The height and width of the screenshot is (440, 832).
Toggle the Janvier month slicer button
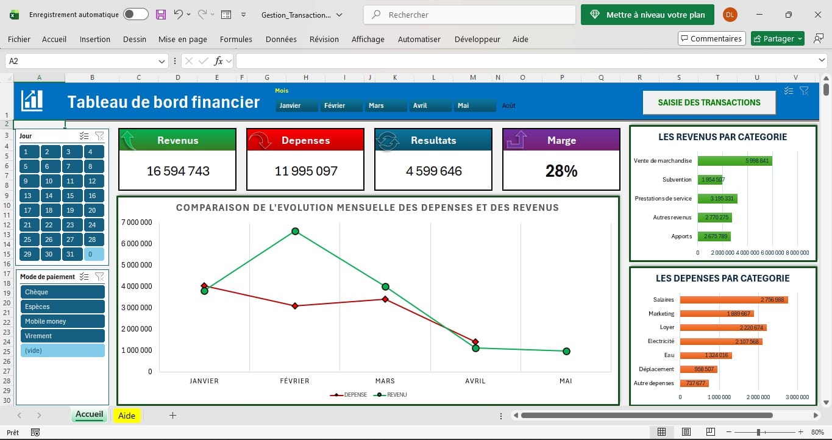coord(296,105)
